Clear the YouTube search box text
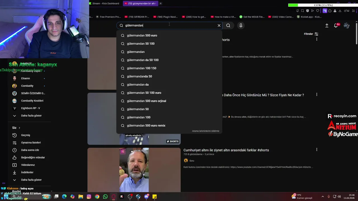 219,25
